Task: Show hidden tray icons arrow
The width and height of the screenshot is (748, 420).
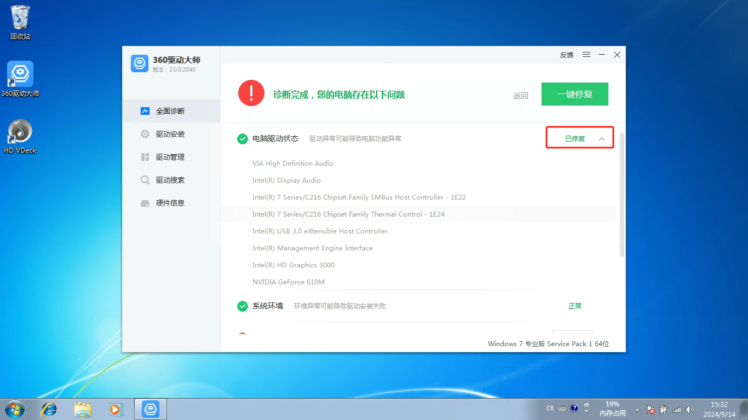Action: click(x=637, y=410)
